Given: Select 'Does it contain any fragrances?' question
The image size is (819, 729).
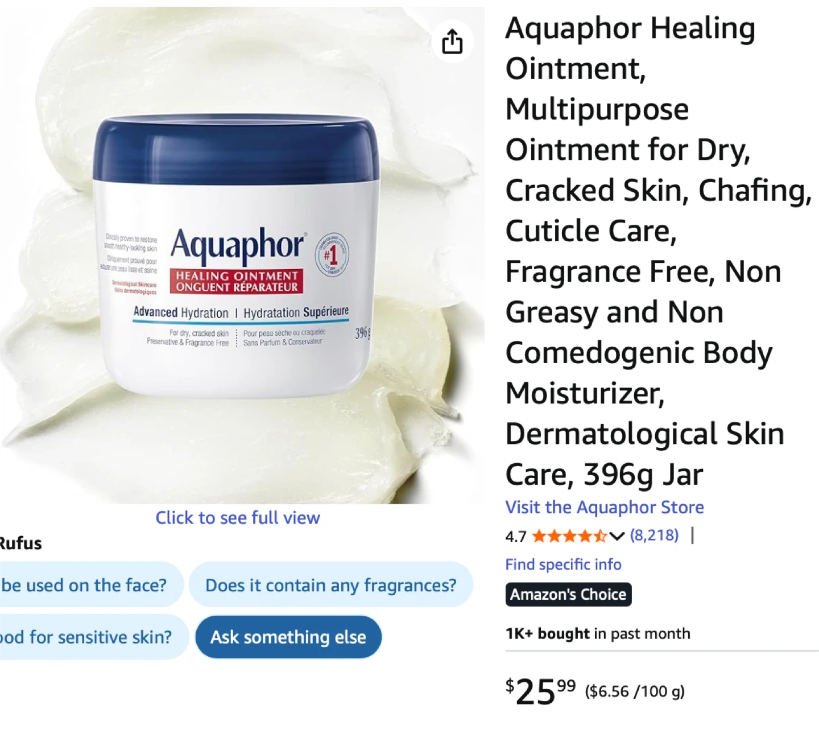Looking at the screenshot, I should pyautogui.click(x=331, y=585).
